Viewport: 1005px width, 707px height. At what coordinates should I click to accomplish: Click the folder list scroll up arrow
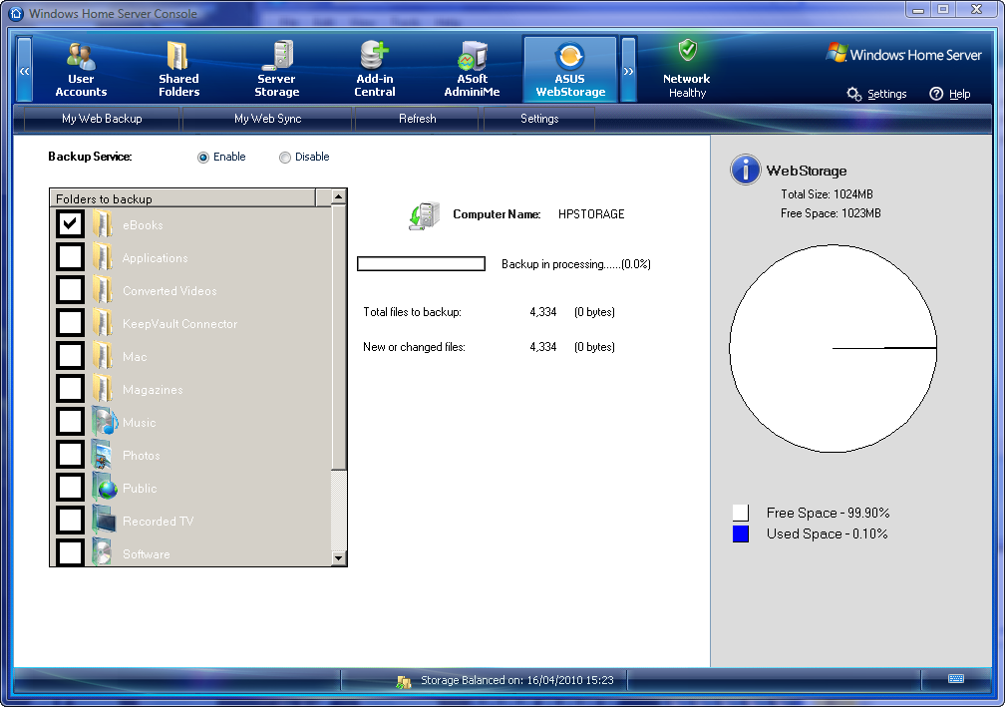click(x=338, y=196)
